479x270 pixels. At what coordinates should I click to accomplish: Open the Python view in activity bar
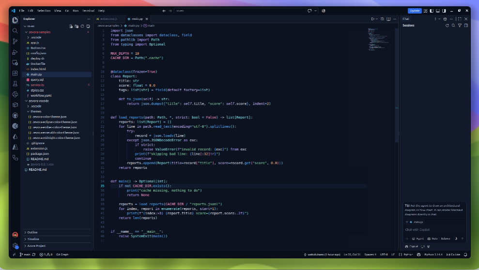click(15, 94)
